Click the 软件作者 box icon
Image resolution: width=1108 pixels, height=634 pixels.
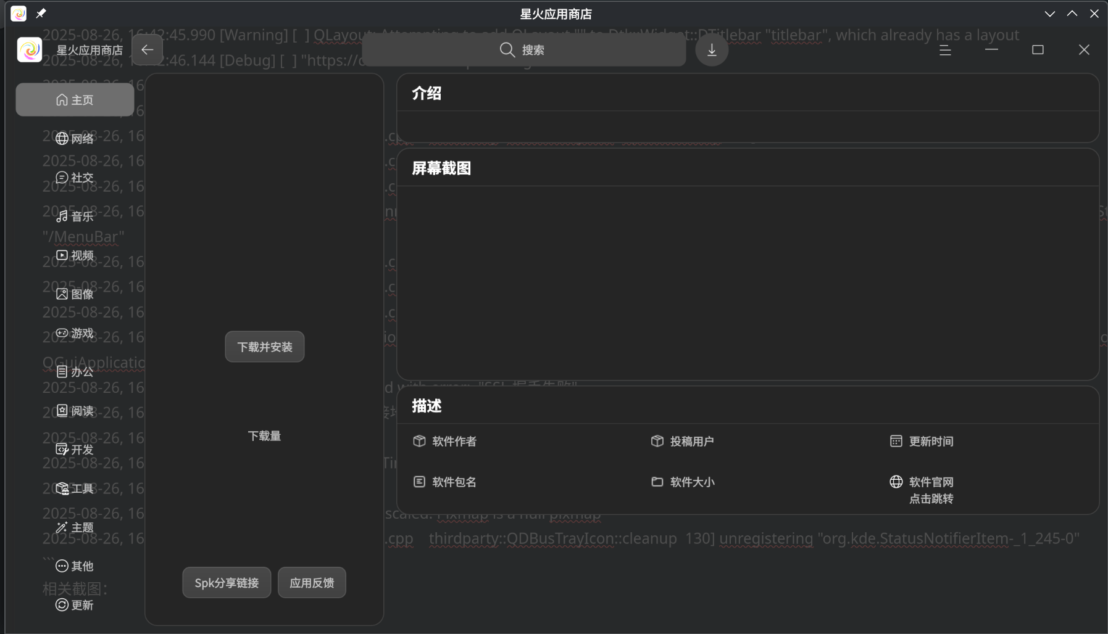coord(420,441)
